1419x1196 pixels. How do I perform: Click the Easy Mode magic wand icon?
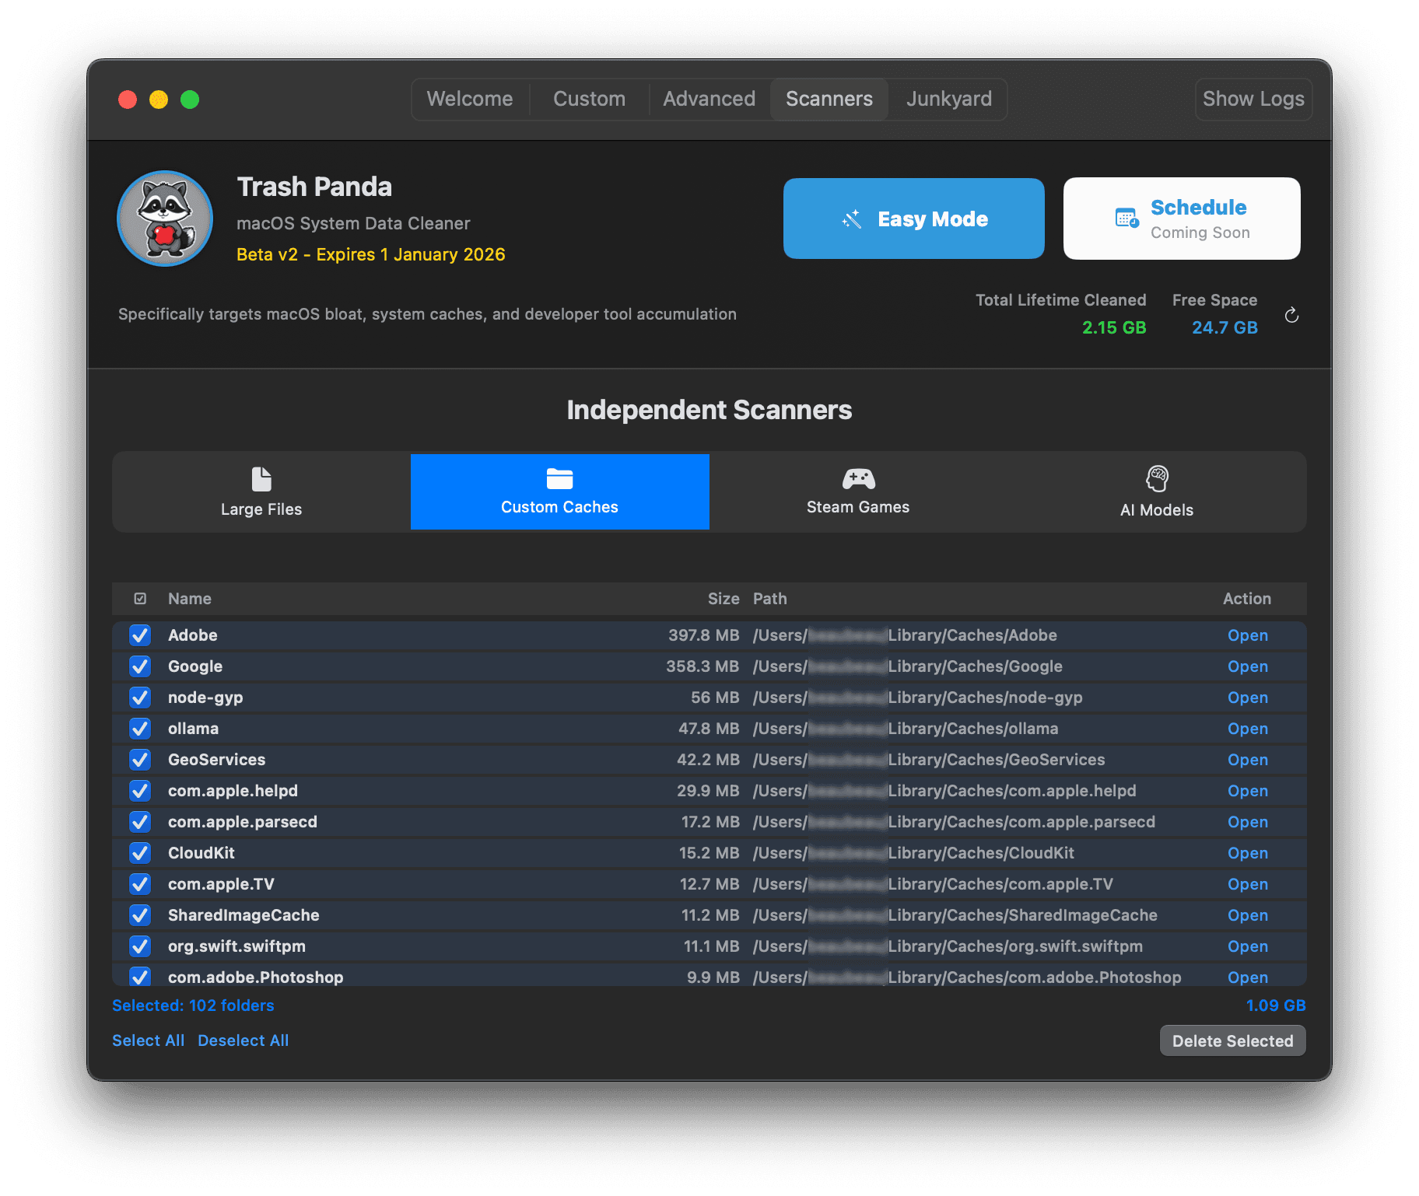pos(852,219)
